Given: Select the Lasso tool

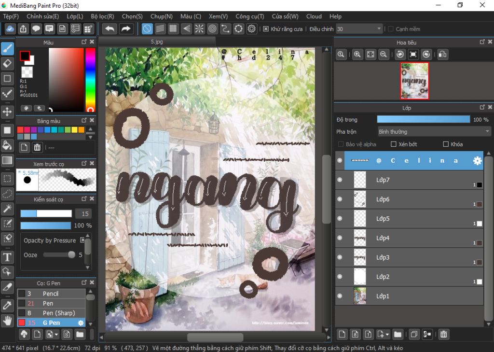Looking at the screenshot, I should tap(7, 194).
